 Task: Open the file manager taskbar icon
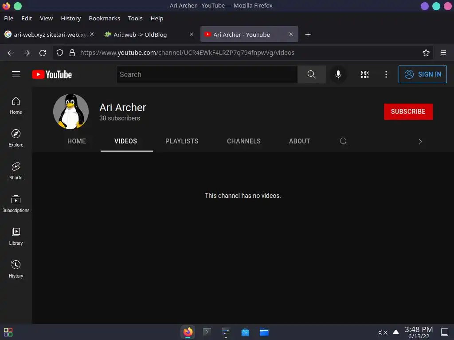pos(264,332)
